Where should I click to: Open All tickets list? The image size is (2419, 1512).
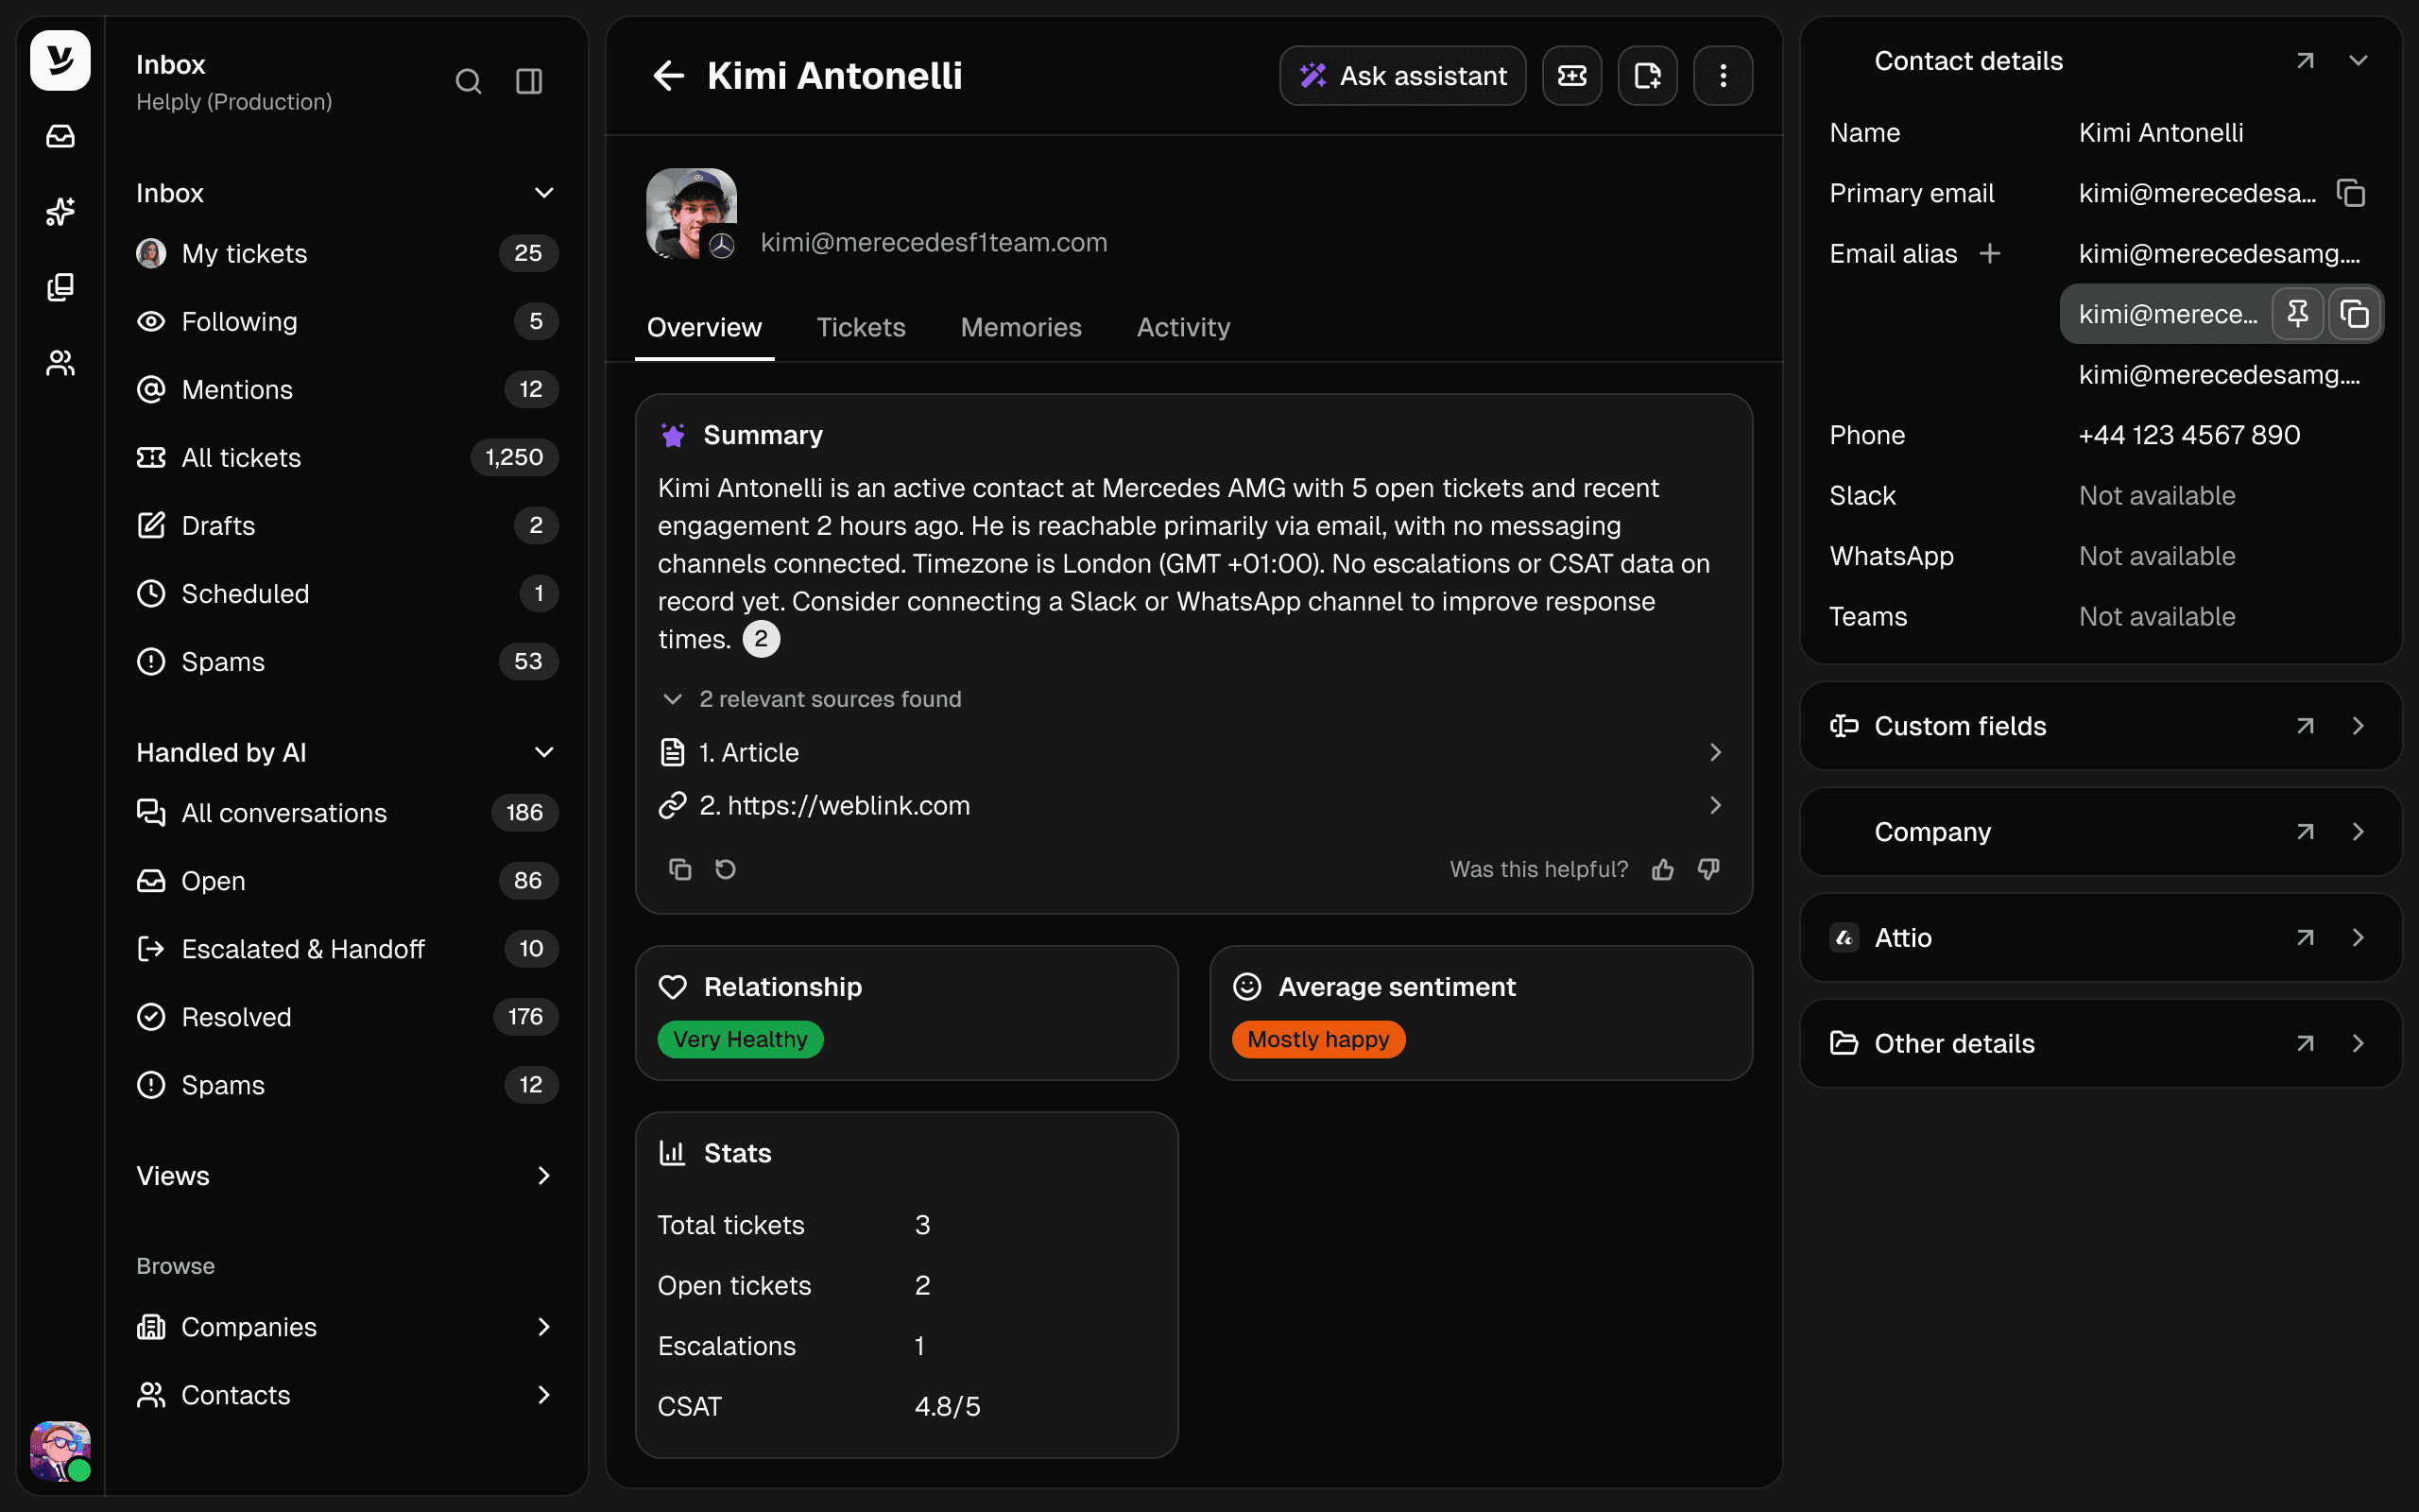347,457
